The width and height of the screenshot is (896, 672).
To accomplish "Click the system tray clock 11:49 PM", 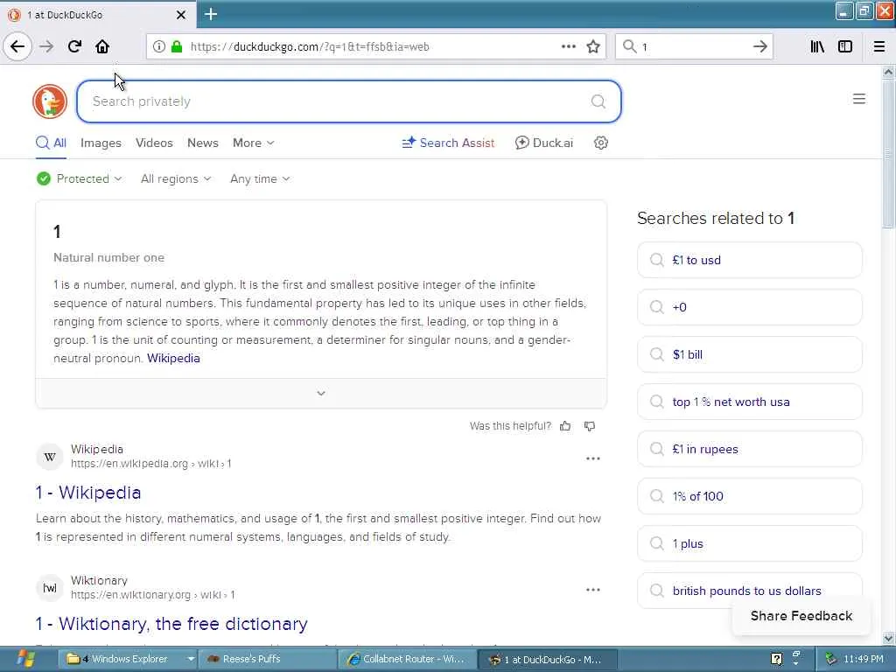I will (x=864, y=659).
